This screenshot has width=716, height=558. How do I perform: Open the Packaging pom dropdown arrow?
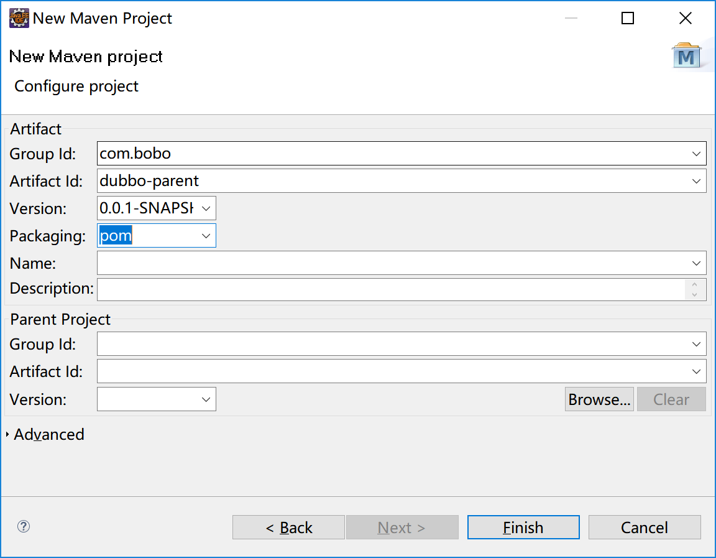tap(206, 236)
